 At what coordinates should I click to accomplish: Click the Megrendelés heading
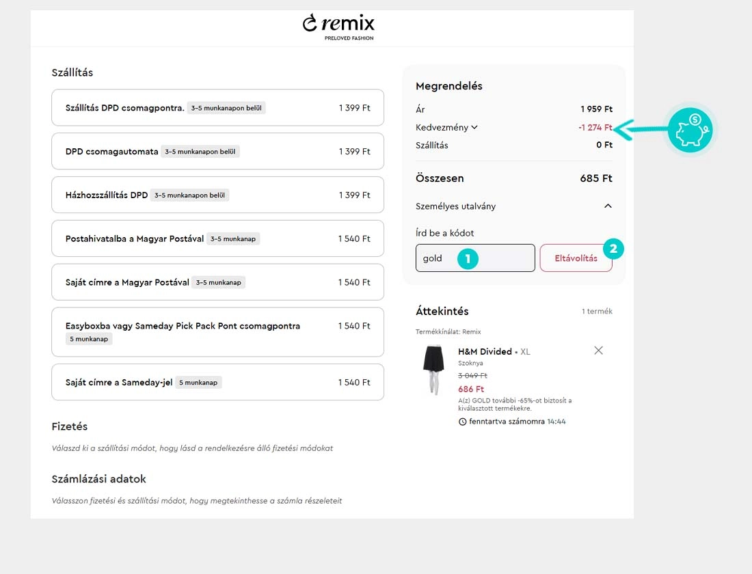pos(449,86)
